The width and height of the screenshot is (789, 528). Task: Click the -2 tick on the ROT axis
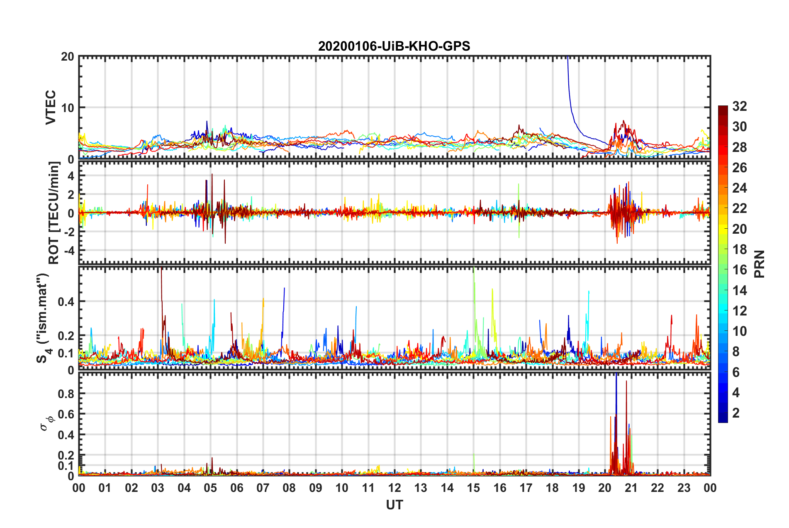(68, 232)
